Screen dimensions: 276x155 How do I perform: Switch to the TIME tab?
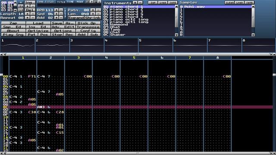click(70, 2)
